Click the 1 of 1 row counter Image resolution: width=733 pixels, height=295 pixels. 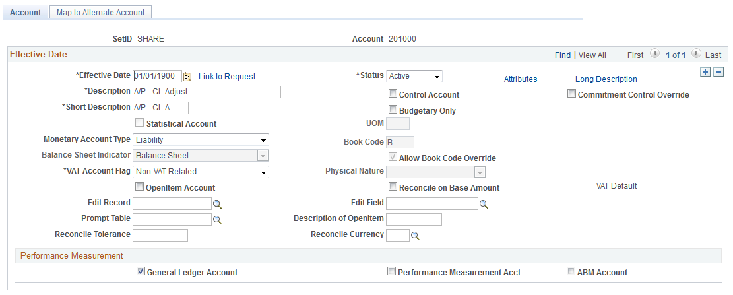point(676,55)
